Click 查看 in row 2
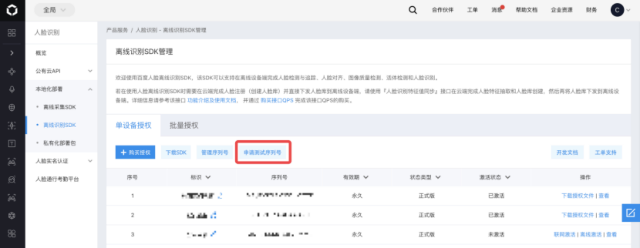Screen dimensions: 640x248 [x=604, y=215]
